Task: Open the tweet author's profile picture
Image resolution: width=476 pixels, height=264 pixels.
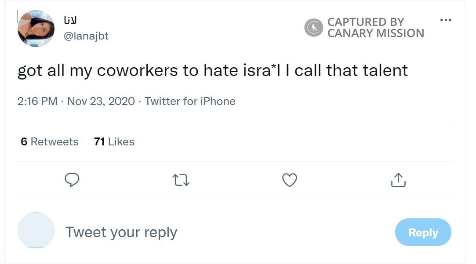Action: [x=36, y=28]
